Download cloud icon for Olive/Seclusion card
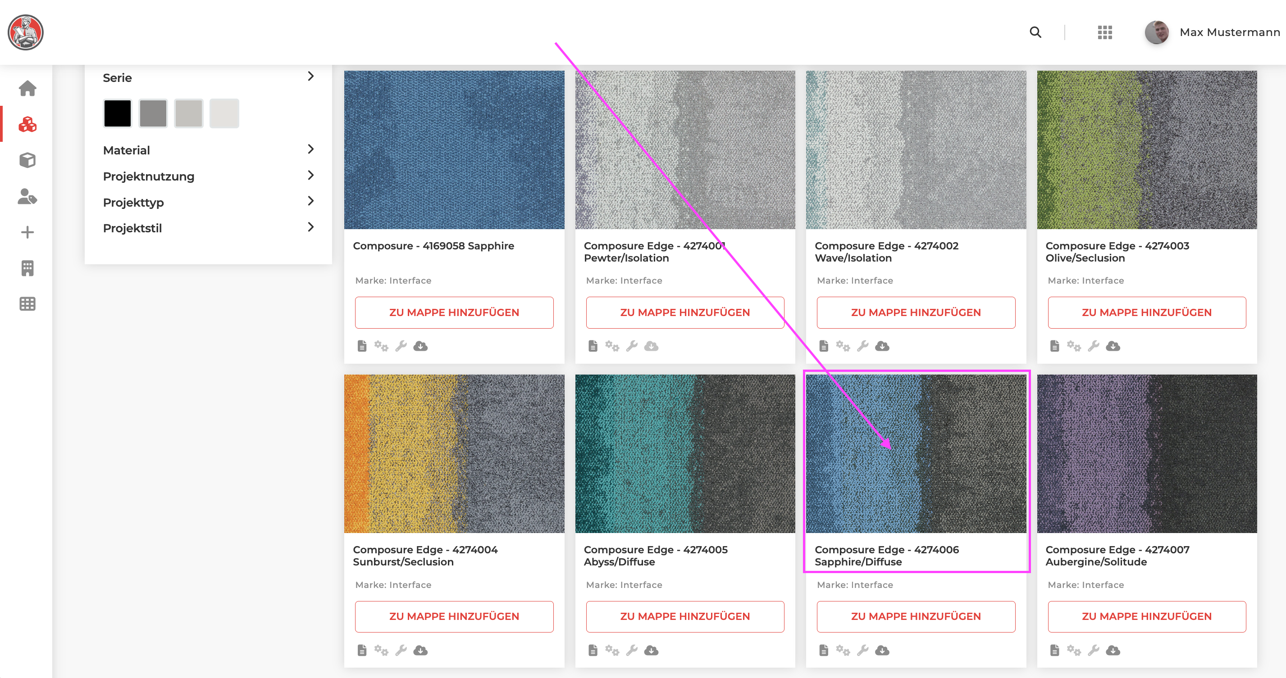Image resolution: width=1286 pixels, height=678 pixels. click(x=1113, y=346)
